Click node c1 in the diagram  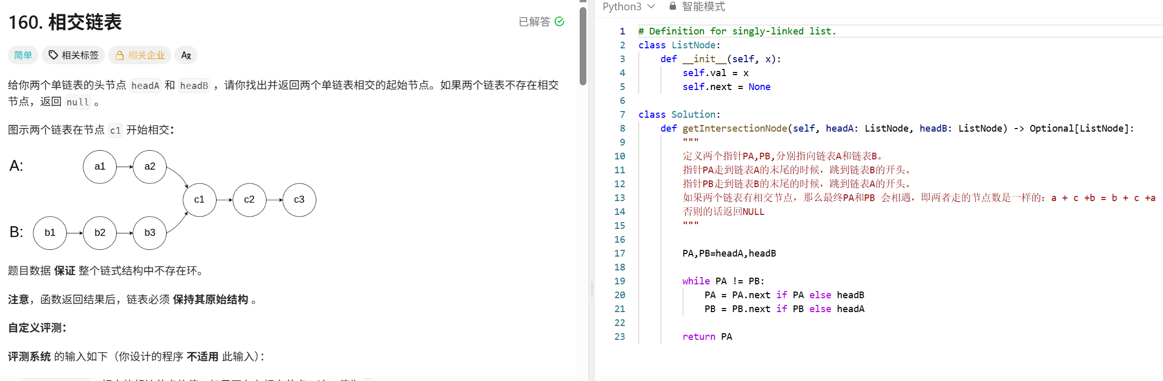(200, 199)
